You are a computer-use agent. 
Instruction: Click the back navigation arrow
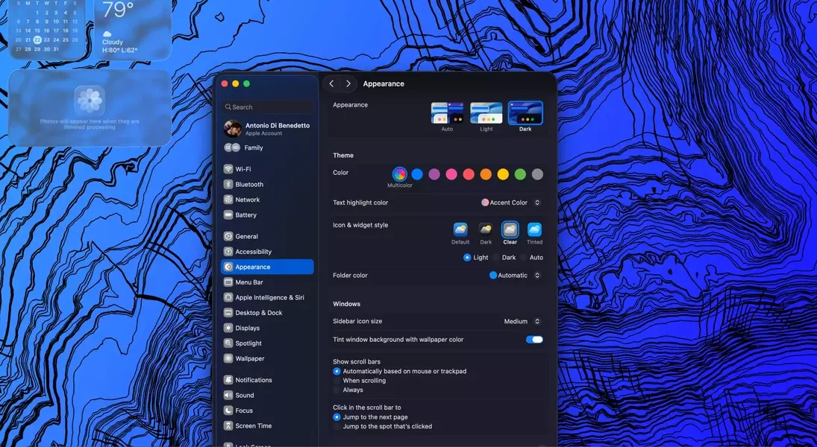332,84
